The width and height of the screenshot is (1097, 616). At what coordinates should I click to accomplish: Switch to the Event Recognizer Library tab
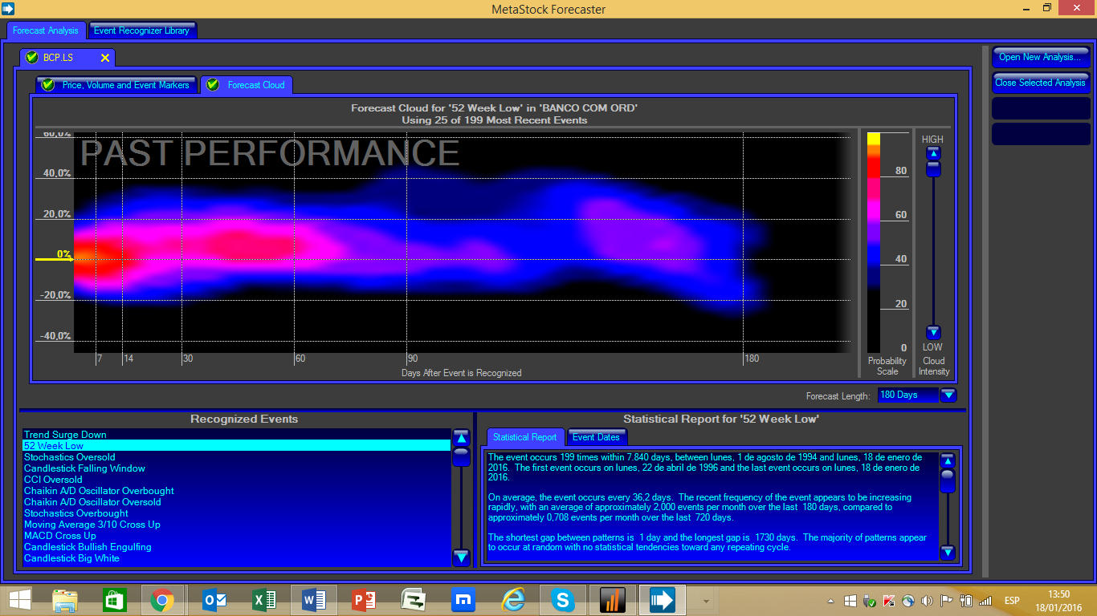[x=141, y=30]
